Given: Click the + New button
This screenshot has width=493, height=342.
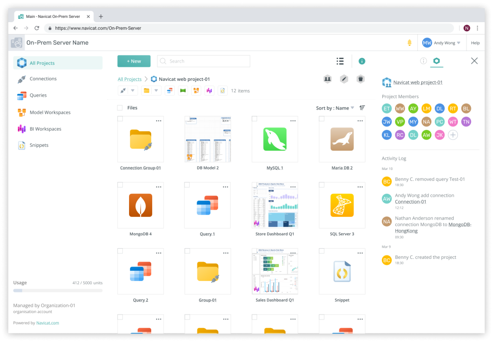Looking at the screenshot, I should [134, 61].
